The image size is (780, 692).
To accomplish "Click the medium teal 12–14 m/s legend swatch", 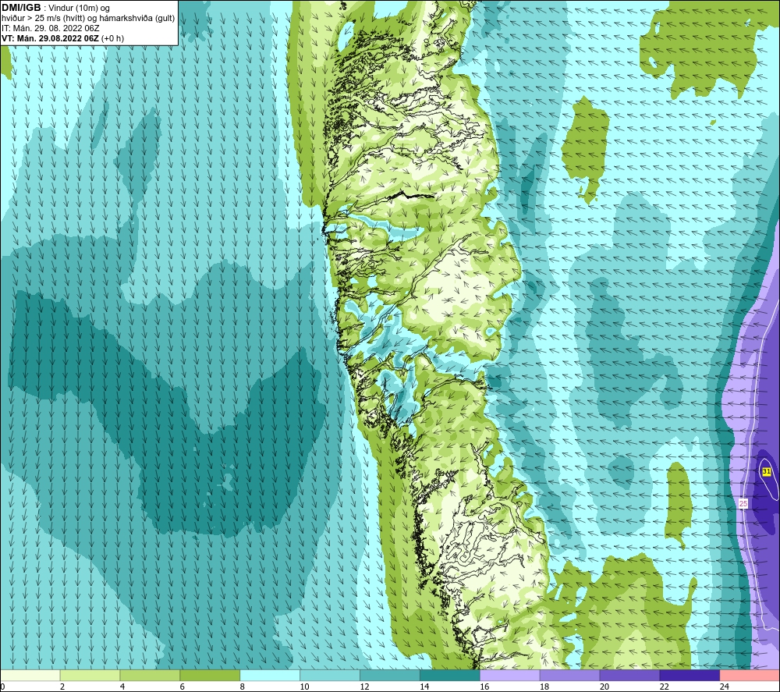I will [390, 675].
